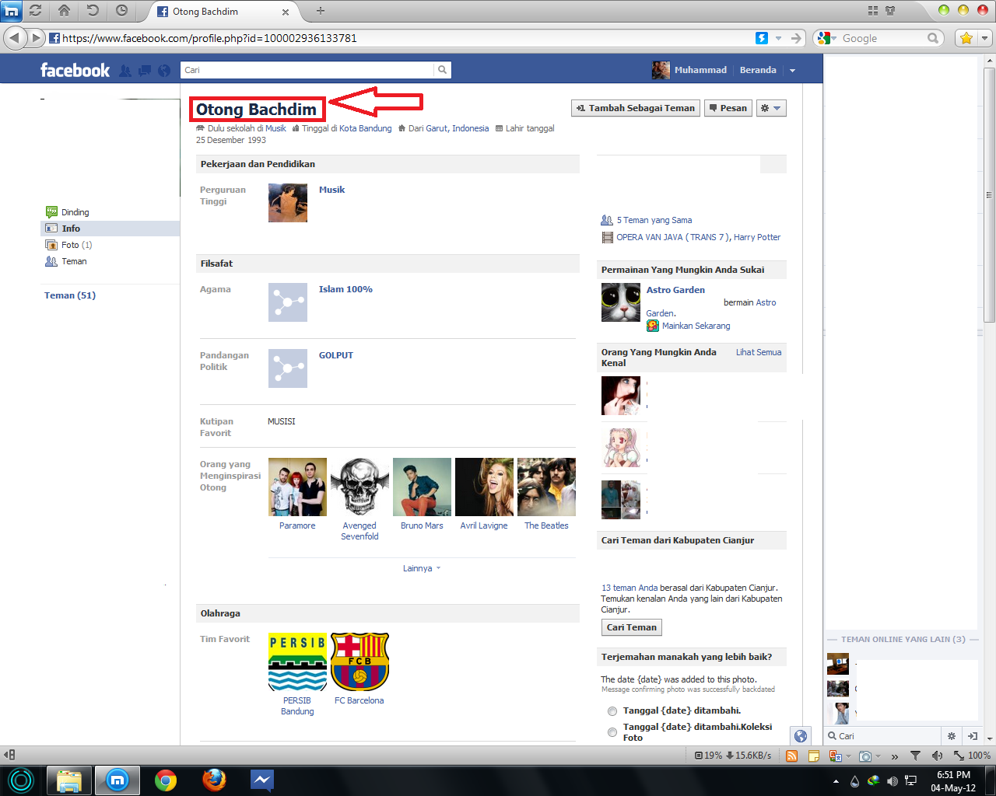
Task: Click the split-screen icon in status bar left
Action: click(x=9, y=755)
